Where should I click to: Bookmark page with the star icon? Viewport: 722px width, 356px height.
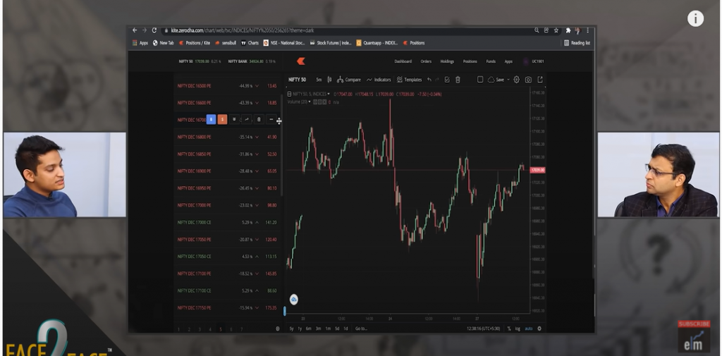(x=556, y=30)
